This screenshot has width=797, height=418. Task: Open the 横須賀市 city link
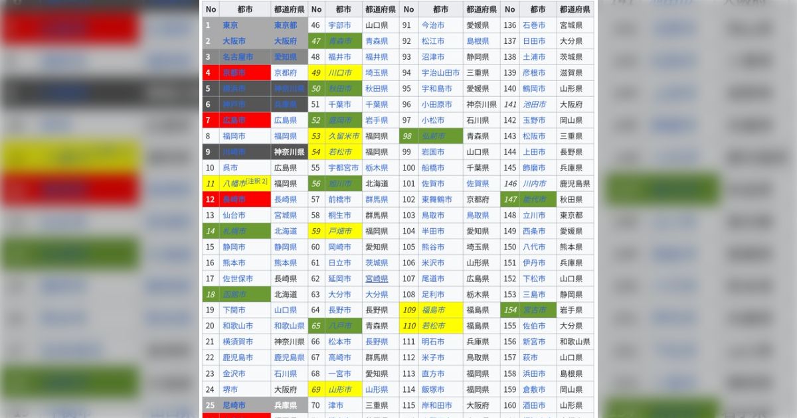238,342
